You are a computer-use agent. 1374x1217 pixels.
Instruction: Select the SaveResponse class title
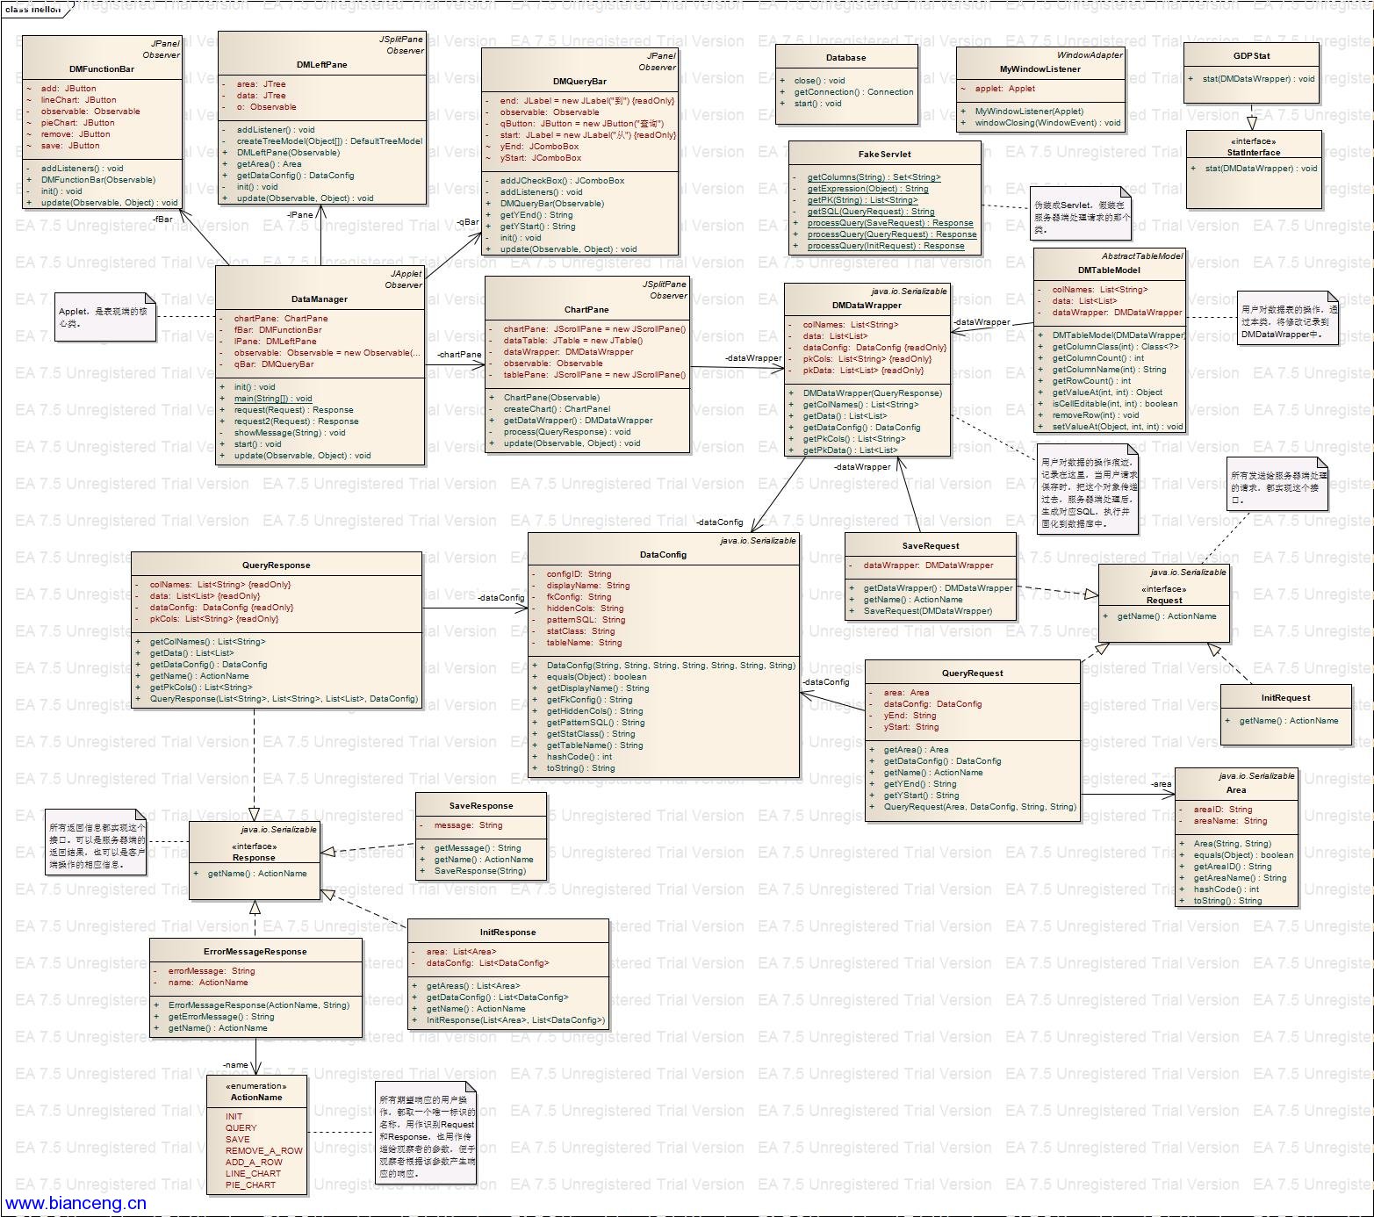tap(480, 806)
